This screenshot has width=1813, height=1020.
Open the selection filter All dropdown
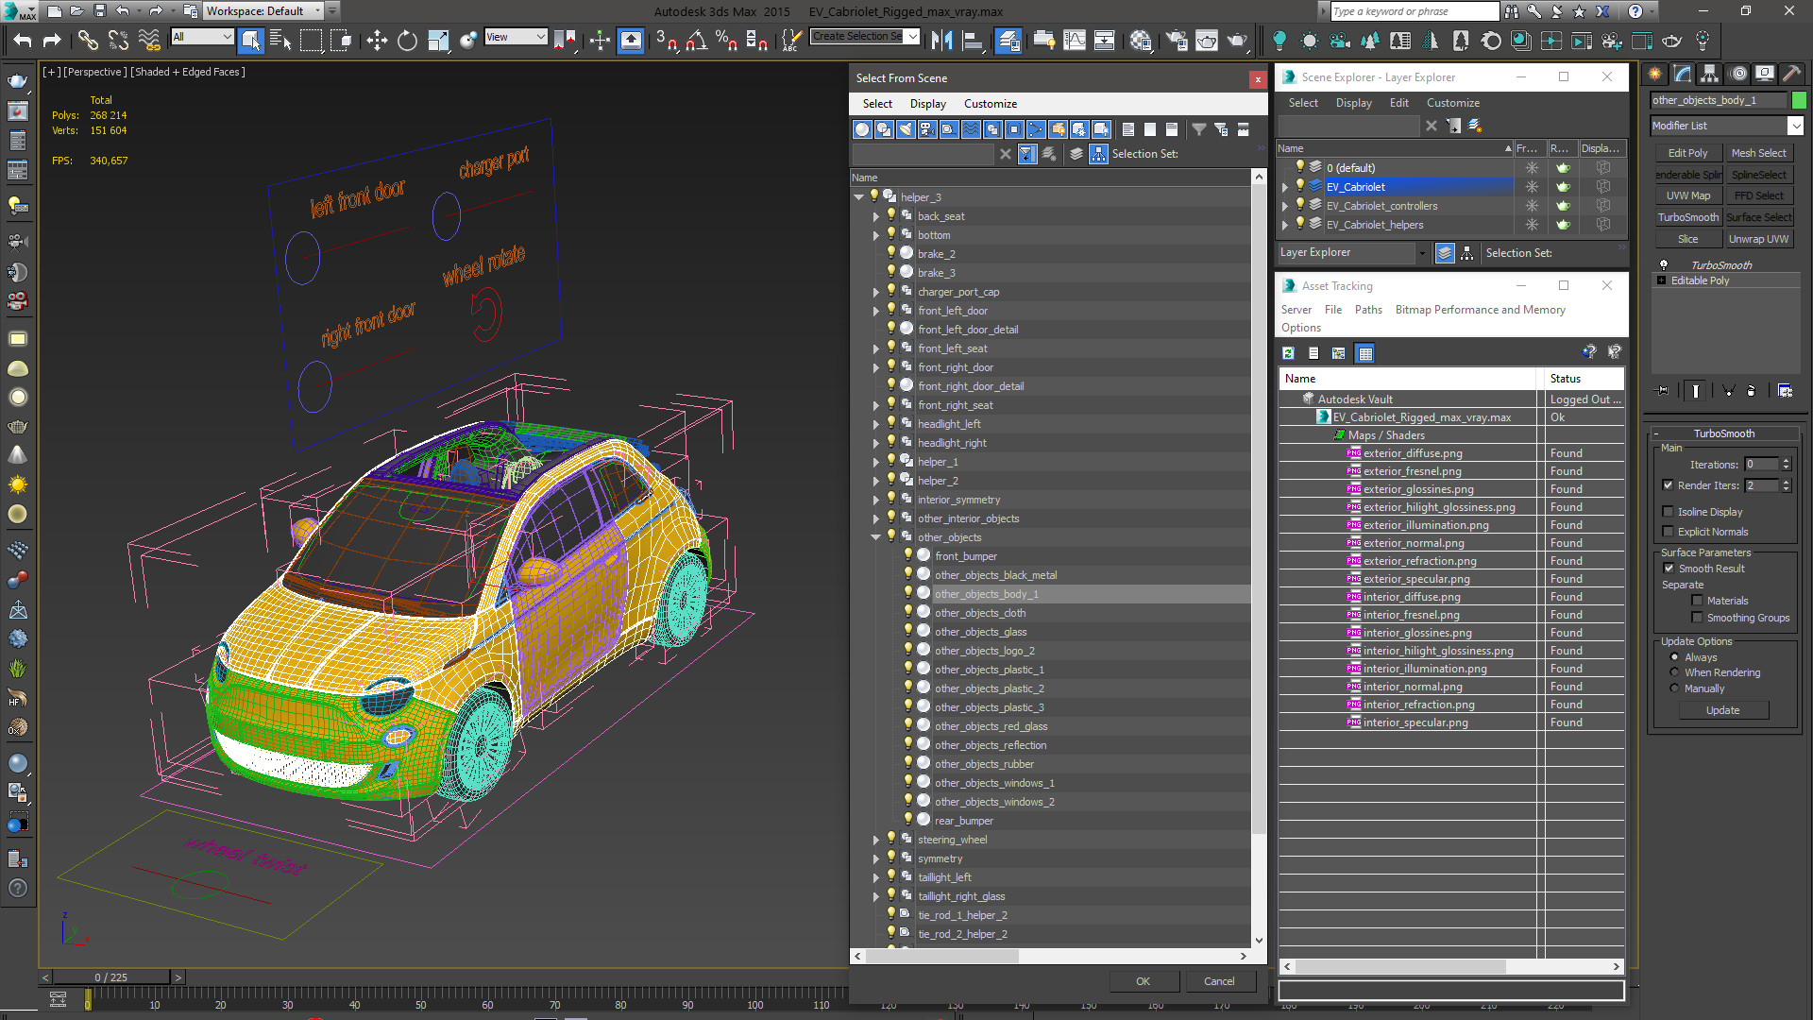click(x=203, y=37)
